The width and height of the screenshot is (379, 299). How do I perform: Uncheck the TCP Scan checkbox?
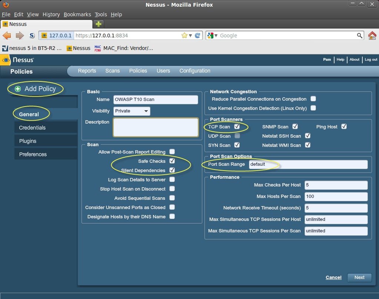point(237,126)
